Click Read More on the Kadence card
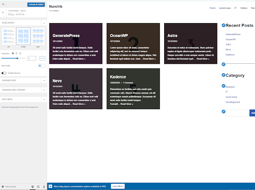 pos(127,104)
